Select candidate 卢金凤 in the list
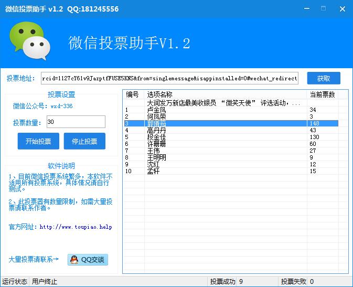This screenshot has height=287, width=353. click(156, 110)
